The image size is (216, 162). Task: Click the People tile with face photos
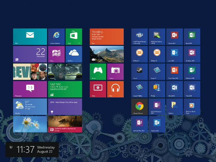30,72
